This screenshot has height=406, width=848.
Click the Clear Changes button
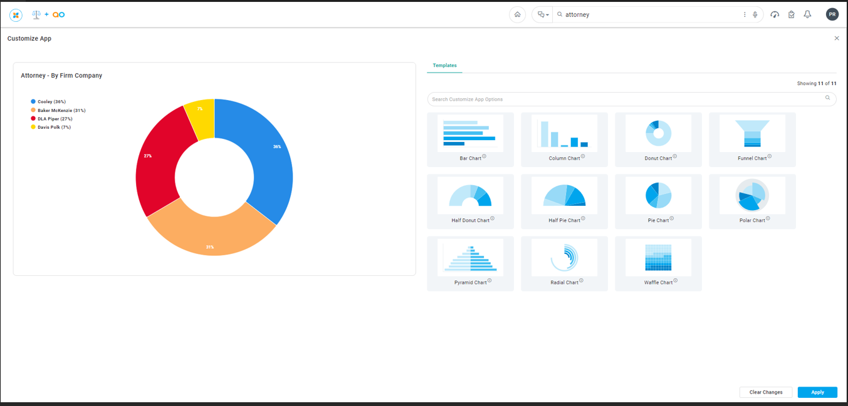[x=766, y=392]
